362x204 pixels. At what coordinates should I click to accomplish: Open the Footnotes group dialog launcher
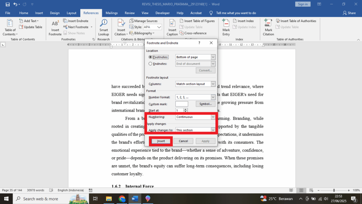pyautogui.click(x=93, y=39)
